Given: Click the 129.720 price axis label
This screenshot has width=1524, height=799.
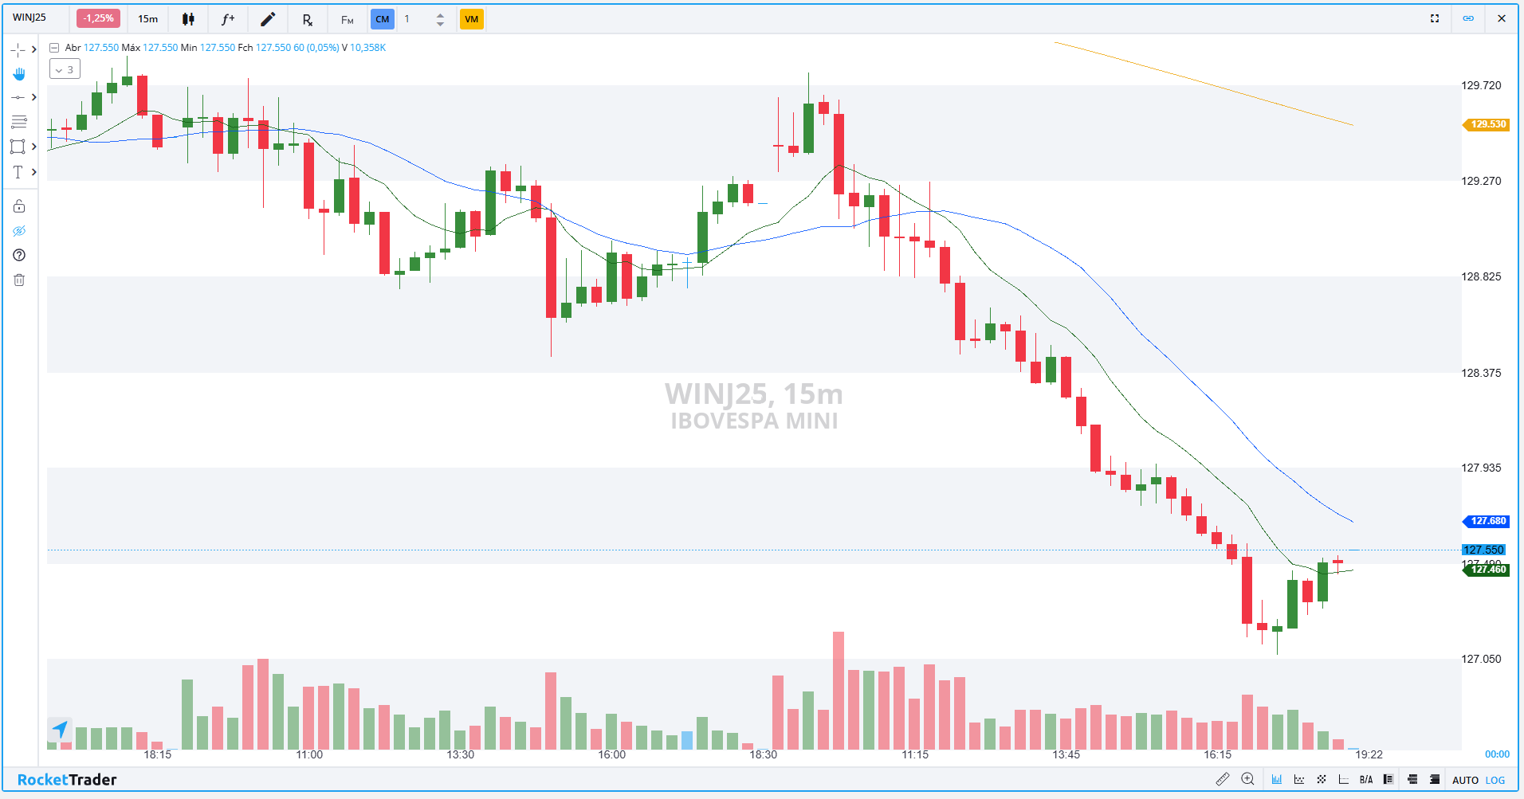Looking at the screenshot, I should click(x=1481, y=85).
